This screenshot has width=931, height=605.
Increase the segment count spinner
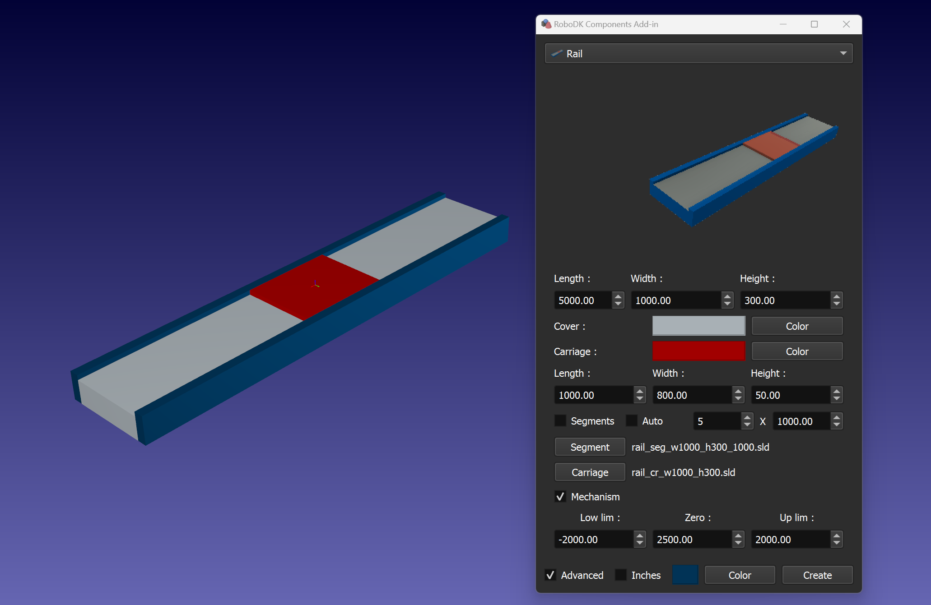(747, 417)
